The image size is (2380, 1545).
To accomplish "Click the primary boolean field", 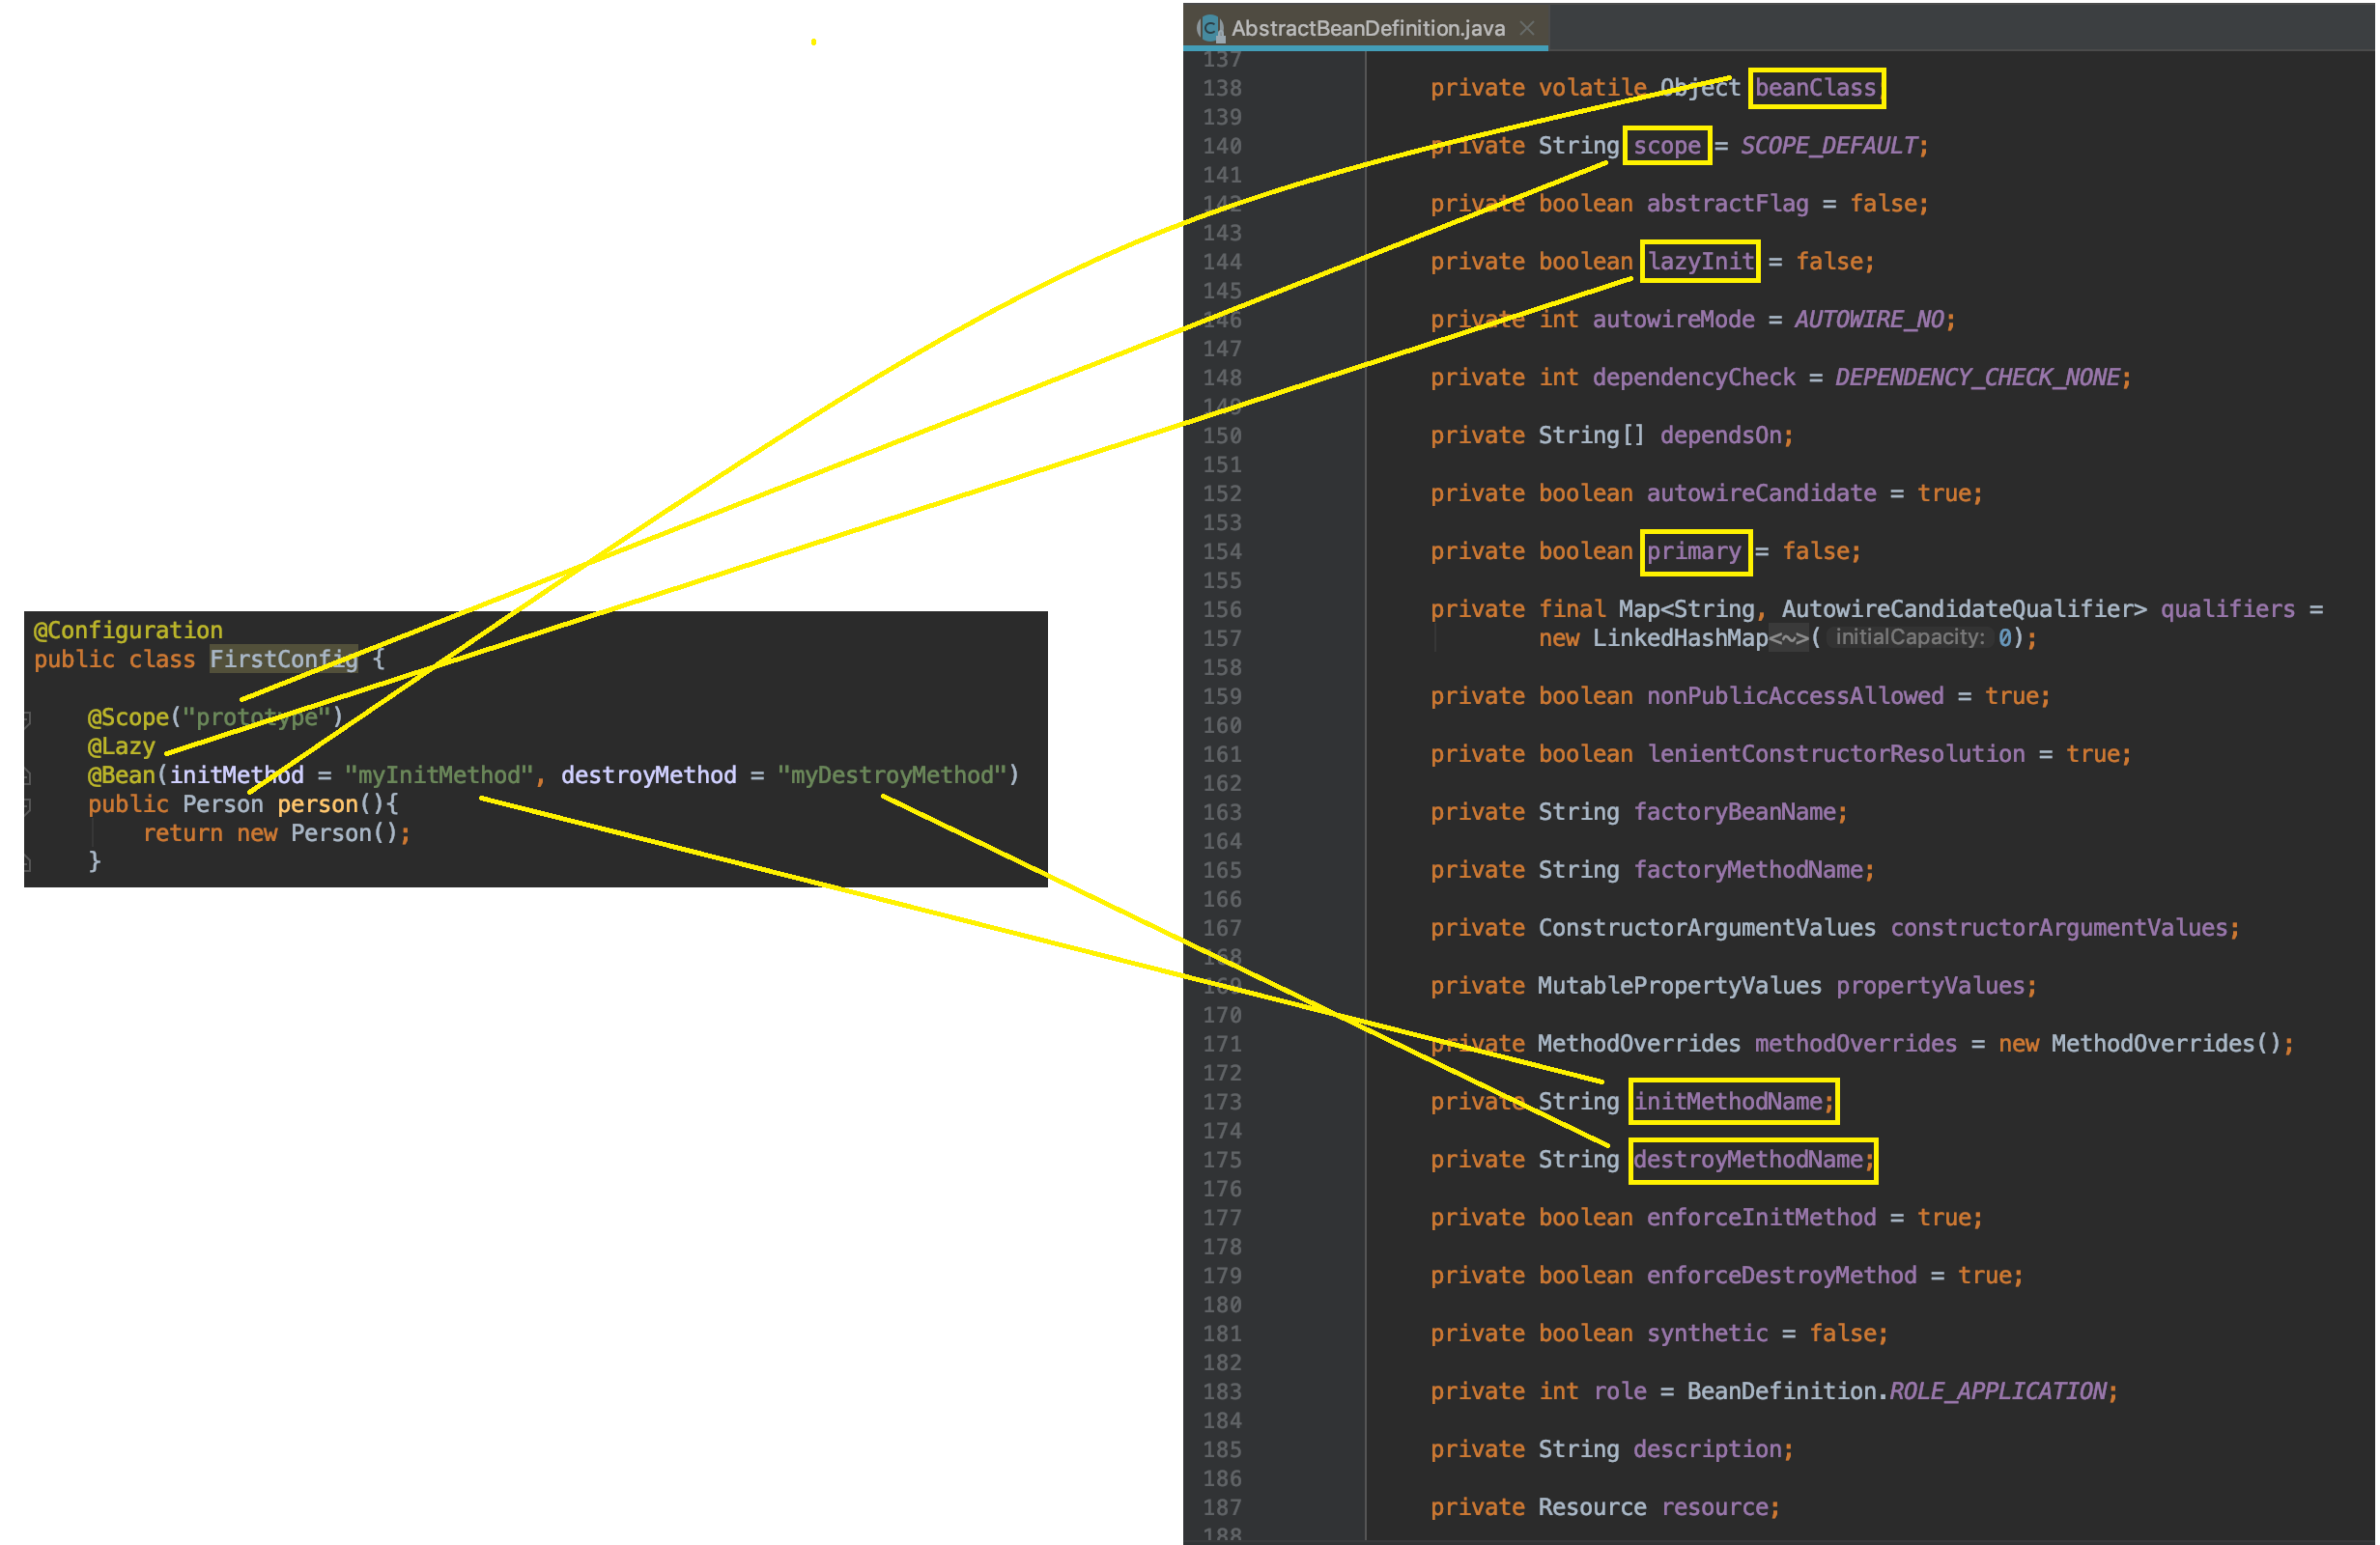I will 1693,551.
